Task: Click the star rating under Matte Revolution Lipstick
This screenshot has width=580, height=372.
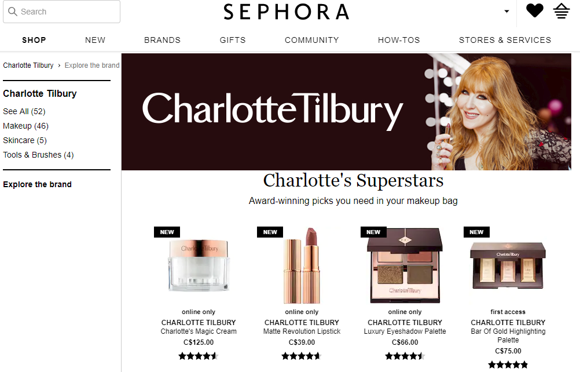Action: pyautogui.click(x=302, y=356)
